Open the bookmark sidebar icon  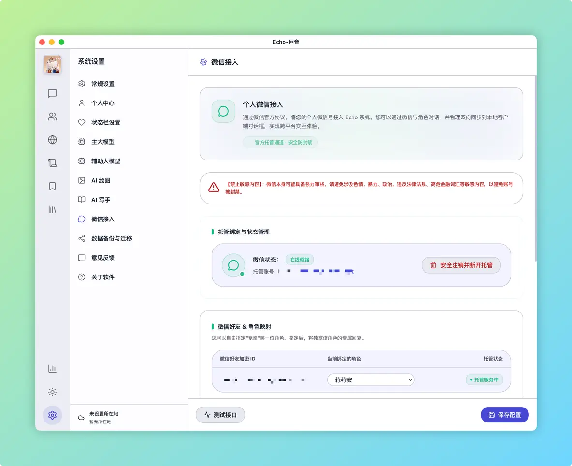coord(53,186)
